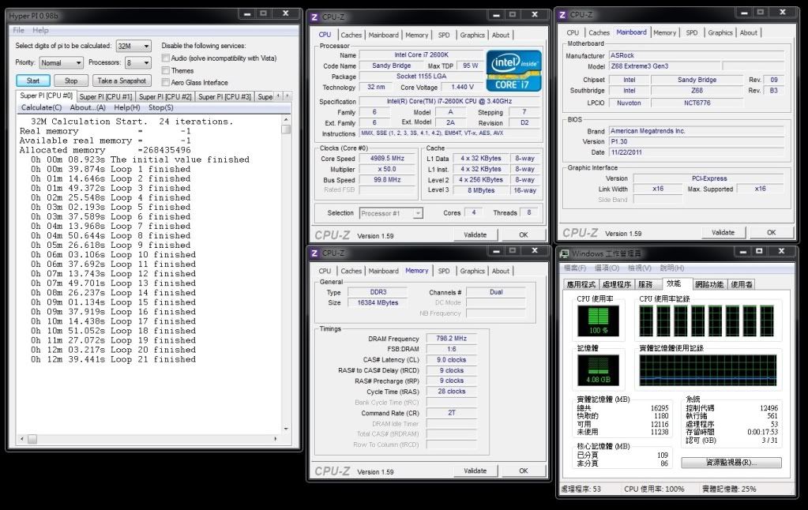Screen dimensions: 808x510
Task: Click OK in the CPU tab CPU-Z window
Action: (524, 235)
